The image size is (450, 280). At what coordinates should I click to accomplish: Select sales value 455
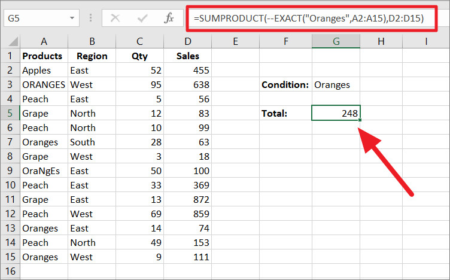pos(188,70)
